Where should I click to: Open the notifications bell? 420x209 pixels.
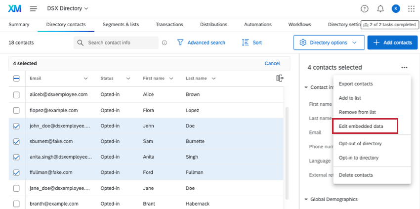pos(380,8)
